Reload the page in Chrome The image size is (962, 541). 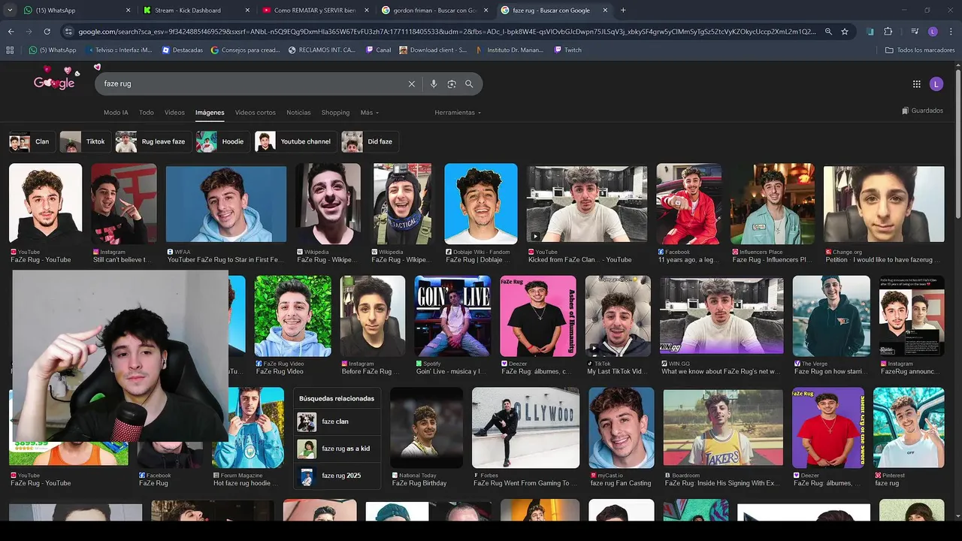pyautogui.click(x=47, y=32)
